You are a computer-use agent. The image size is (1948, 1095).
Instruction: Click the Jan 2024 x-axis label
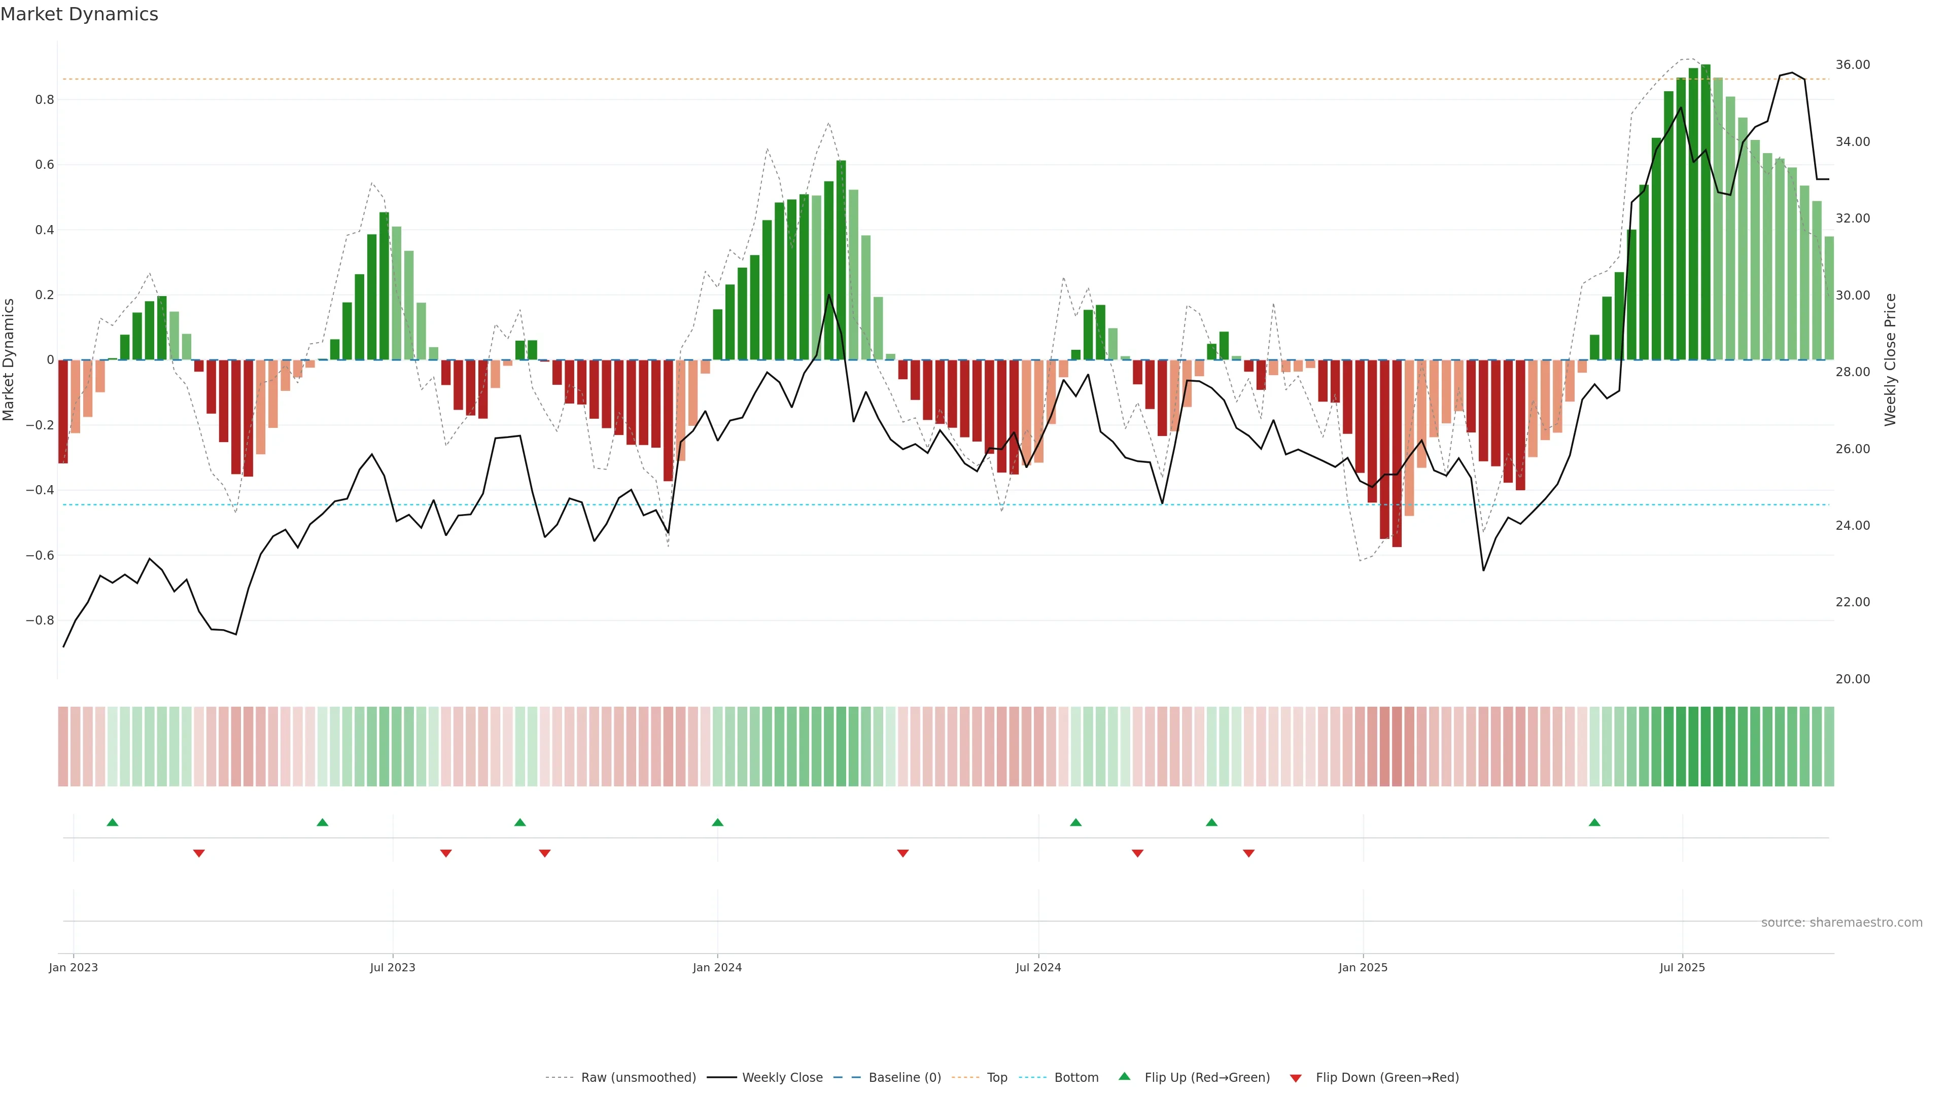point(717,967)
